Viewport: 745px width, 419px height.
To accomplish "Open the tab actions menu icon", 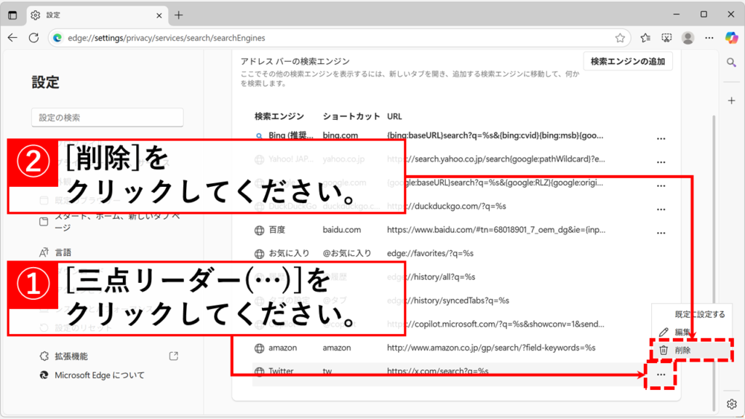I will click(x=12, y=15).
